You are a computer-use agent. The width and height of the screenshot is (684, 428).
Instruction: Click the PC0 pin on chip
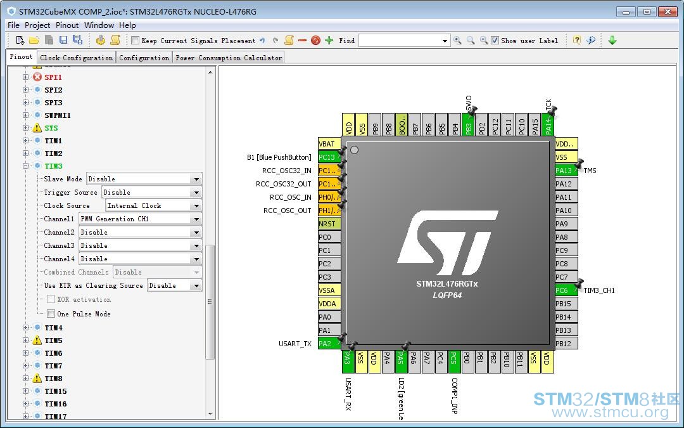click(329, 237)
